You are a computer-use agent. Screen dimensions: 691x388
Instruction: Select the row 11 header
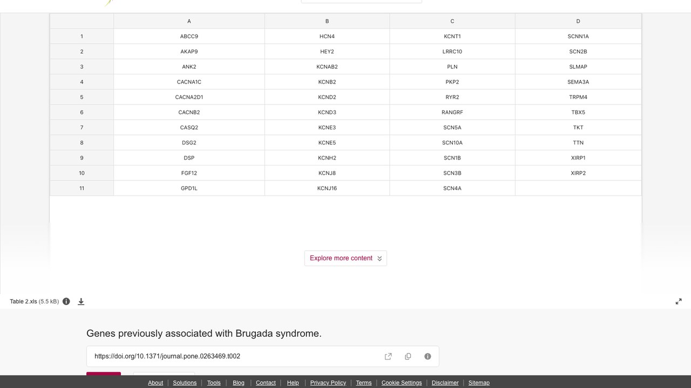pos(82,188)
